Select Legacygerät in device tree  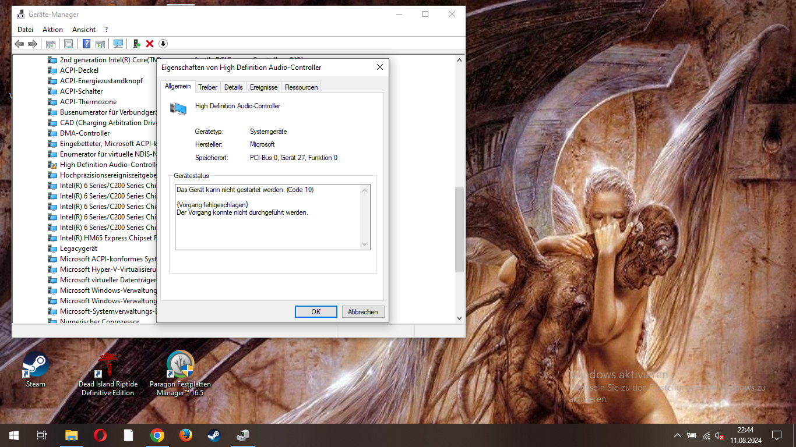pos(79,249)
